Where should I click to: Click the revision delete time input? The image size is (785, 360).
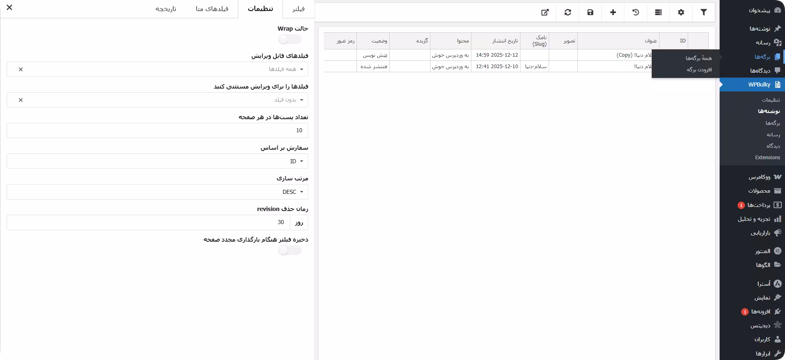click(x=148, y=222)
